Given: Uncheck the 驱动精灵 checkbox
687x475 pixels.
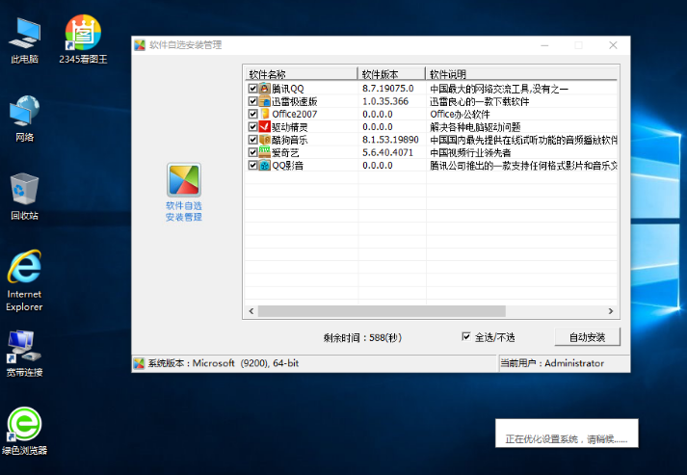Looking at the screenshot, I should click(252, 126).
